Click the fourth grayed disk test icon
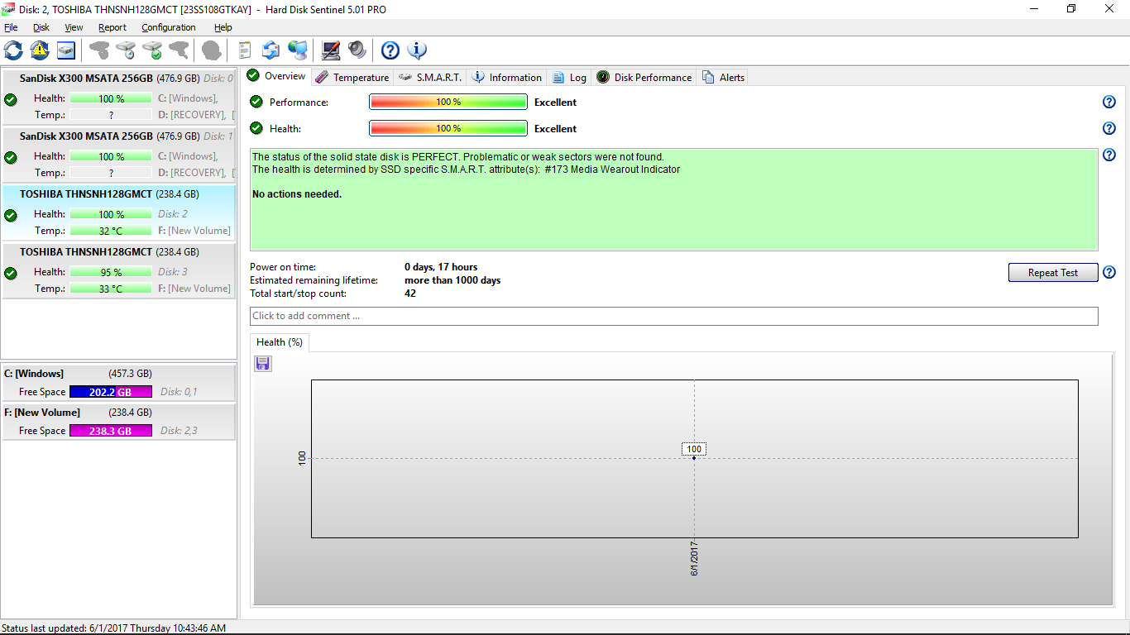 tap(179, 50)
